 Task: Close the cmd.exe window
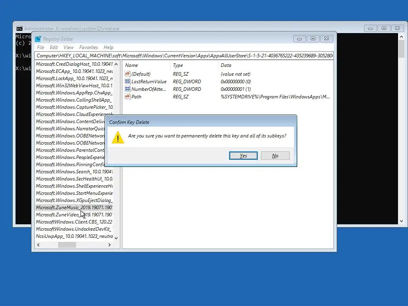click(397, 28)
